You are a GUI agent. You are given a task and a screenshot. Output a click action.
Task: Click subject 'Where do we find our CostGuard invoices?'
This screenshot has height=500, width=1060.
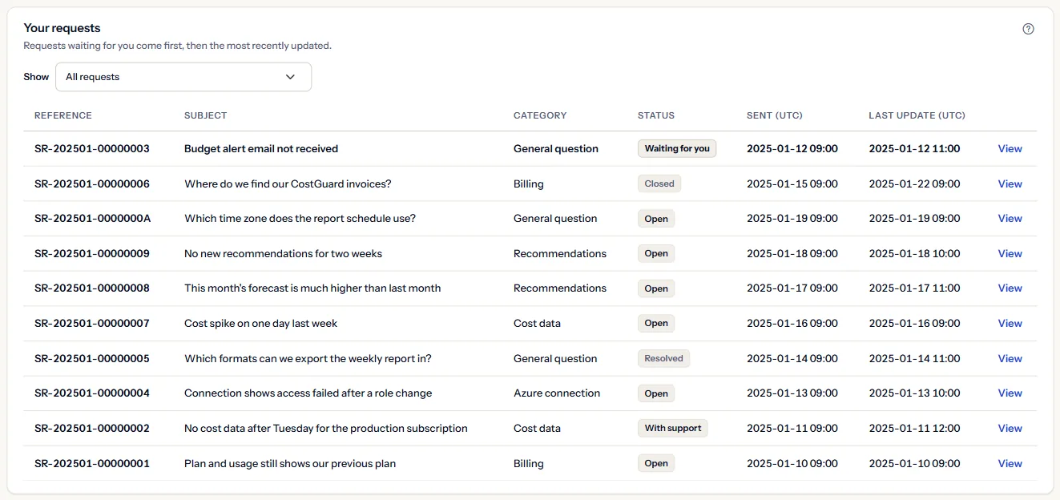click(288, 183)
